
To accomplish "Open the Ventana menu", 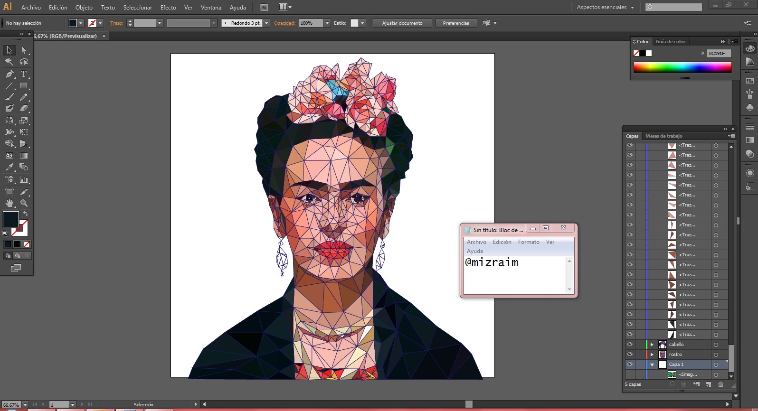I will coord(211,8).
